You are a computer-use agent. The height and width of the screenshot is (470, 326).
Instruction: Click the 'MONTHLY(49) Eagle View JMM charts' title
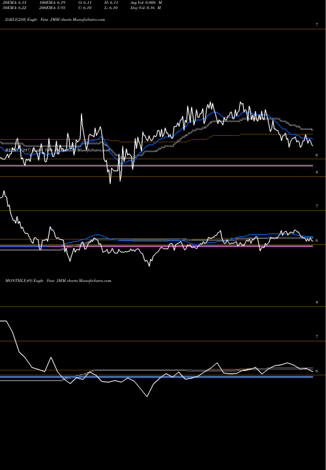58,281
